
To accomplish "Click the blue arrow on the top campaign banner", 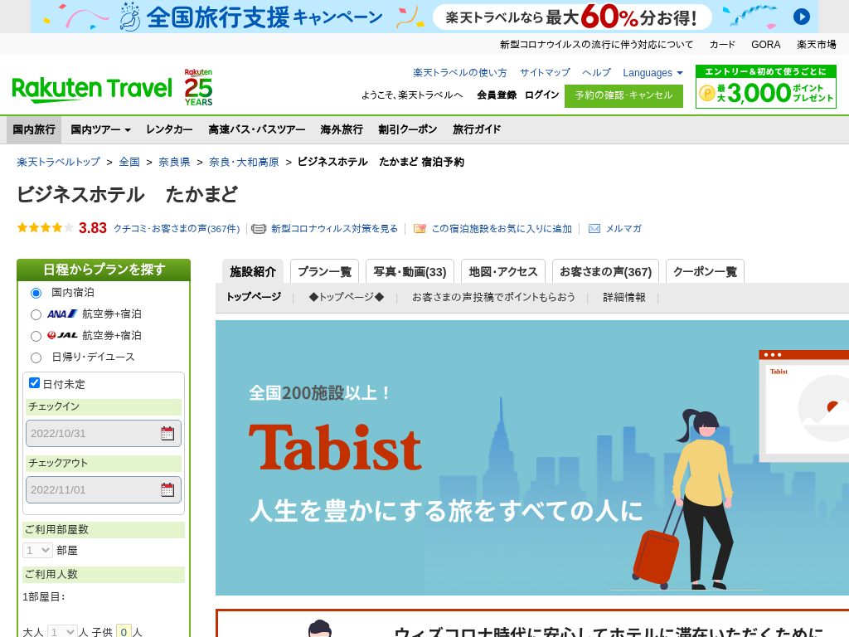I will point(802,17).
